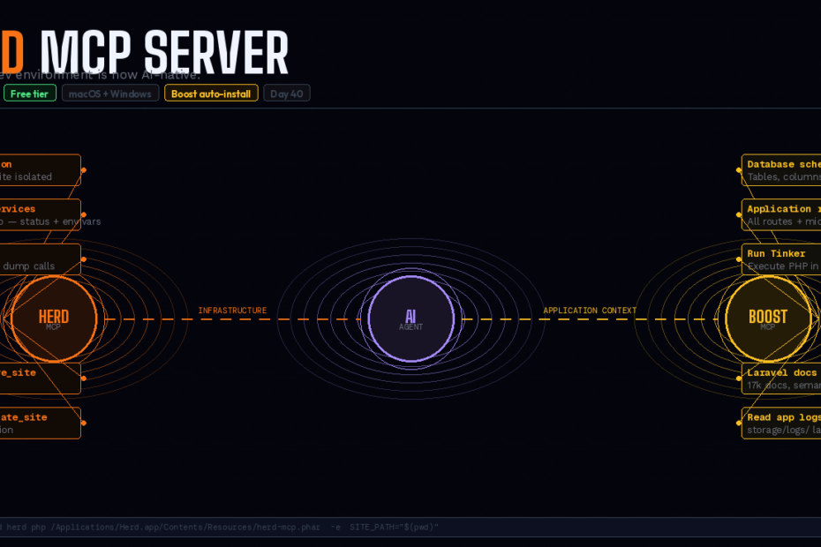The height and width of the screenshot is (547, 821).
Task: Open the Application routes card
Action: coord(782,214)
